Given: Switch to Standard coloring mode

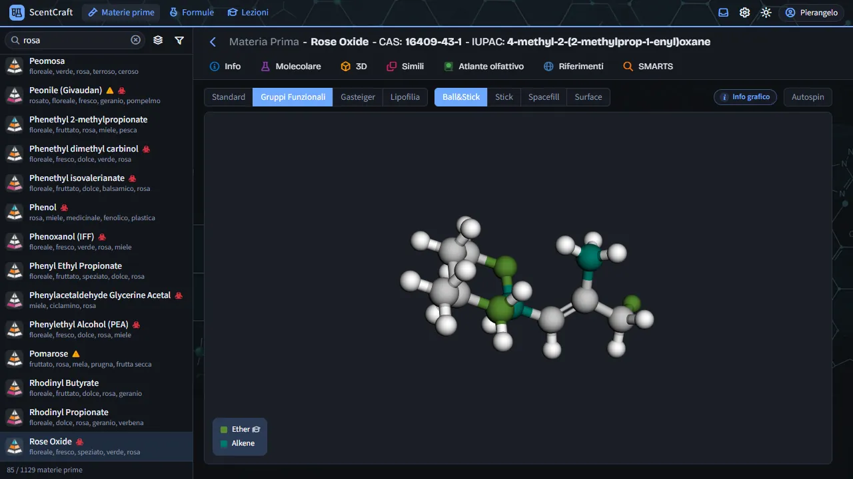Looking at the screenshot, I should click(x=229, y=97).
